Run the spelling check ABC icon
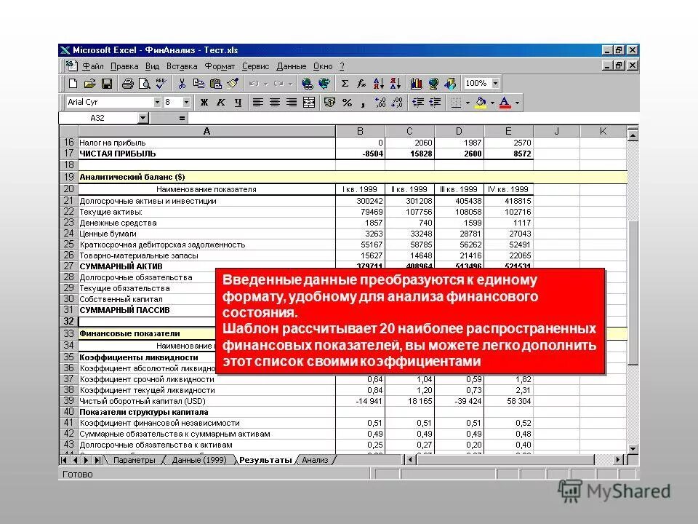The image size is (698, 524). (161, 83)
